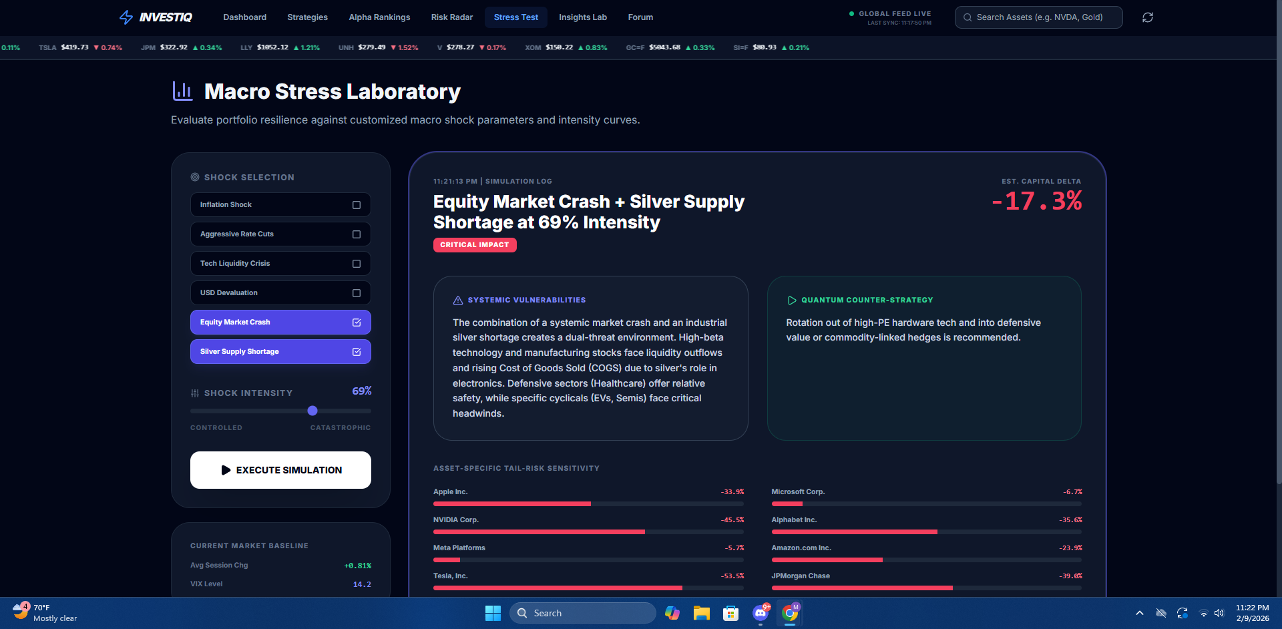This screenshot has height=629, width=1282.
Task: Click the Microsoft Corp. asset row label
Action: pos(798,492)
